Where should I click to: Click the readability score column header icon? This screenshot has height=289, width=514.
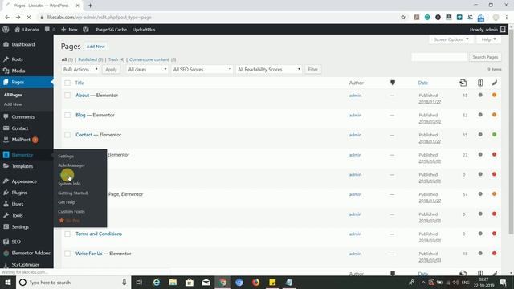[495, 83]
